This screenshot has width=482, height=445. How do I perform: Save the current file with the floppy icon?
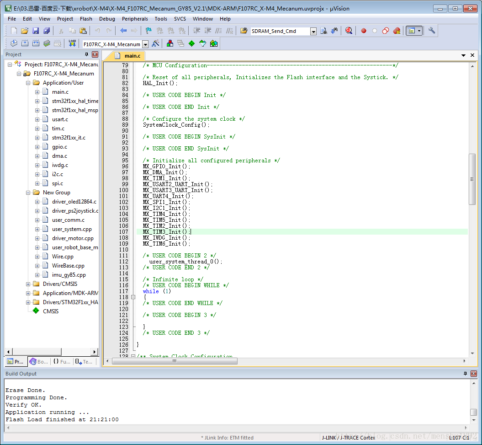(x=36, y=31)
